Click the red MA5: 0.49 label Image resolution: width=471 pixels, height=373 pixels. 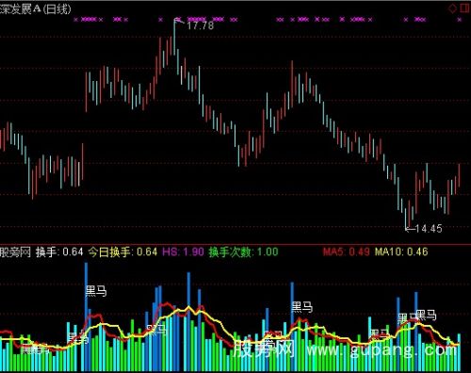(346, 251)
